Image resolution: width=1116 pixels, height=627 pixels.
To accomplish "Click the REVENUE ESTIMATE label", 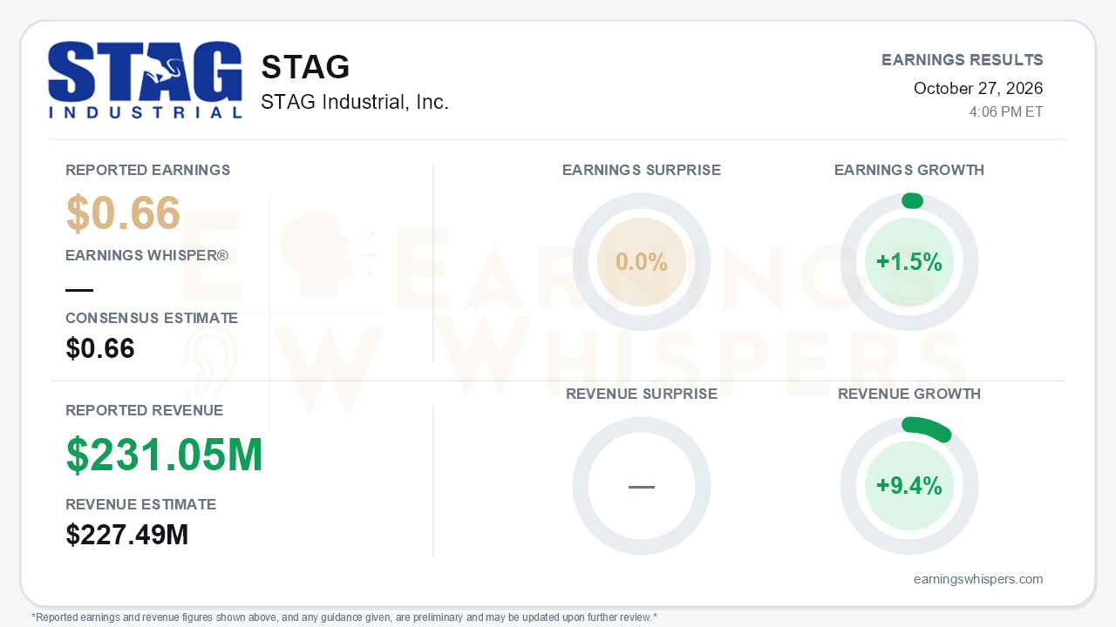I will 141,504.
